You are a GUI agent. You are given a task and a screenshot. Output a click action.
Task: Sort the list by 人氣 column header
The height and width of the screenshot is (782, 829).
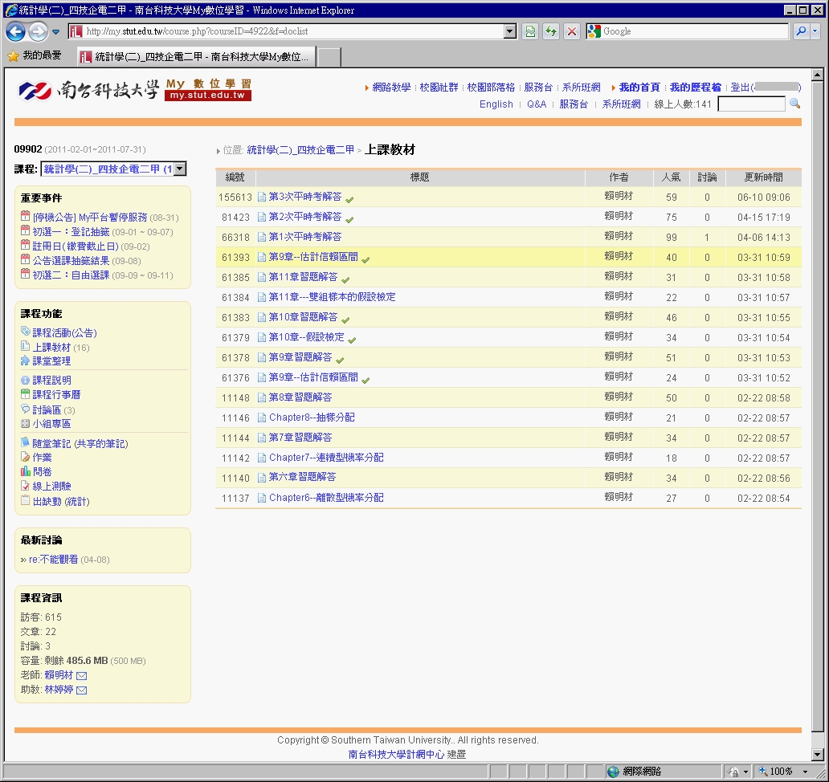coord(671,177)
